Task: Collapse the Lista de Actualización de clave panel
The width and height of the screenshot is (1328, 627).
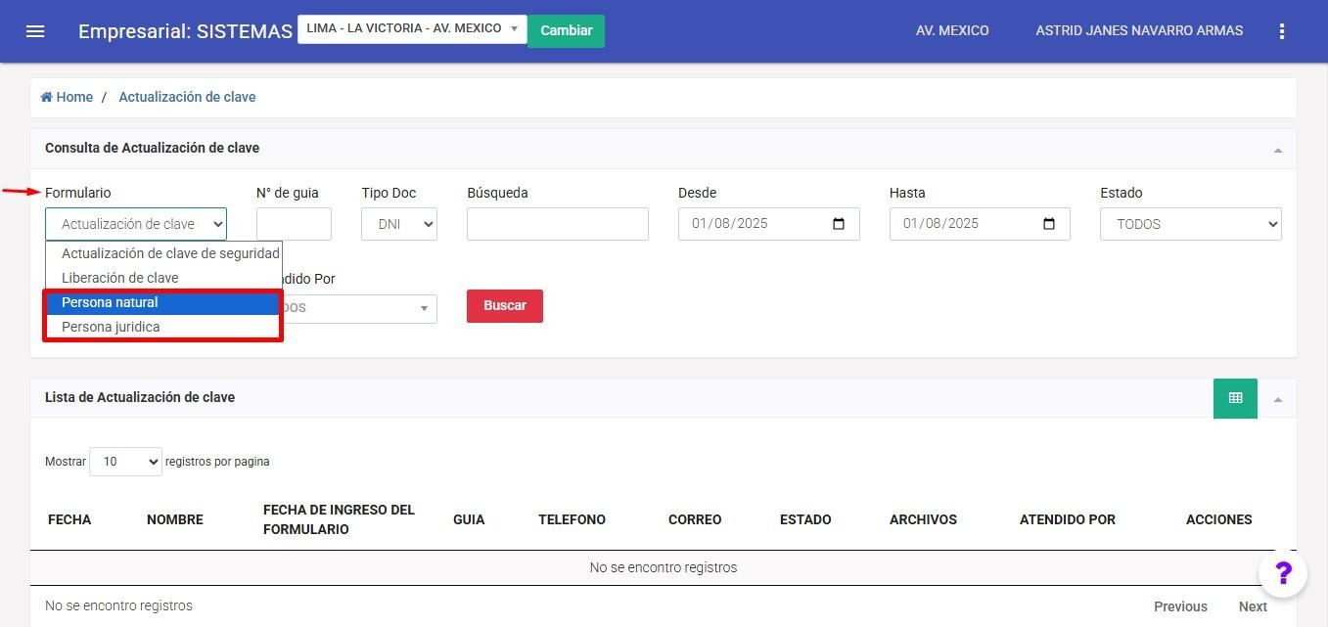Action: click(x=1277, y=400)
